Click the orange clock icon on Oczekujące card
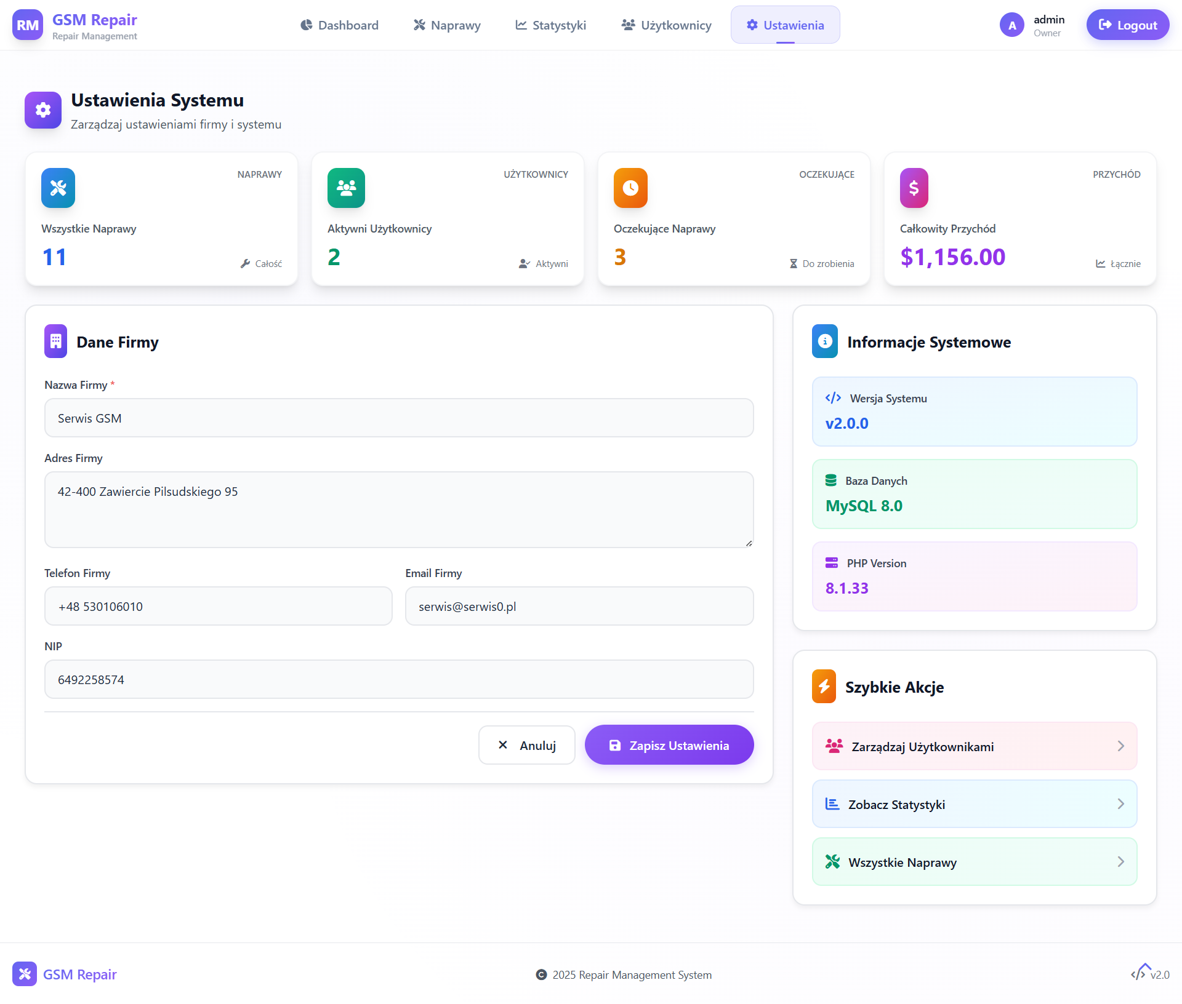 (630, 188)
